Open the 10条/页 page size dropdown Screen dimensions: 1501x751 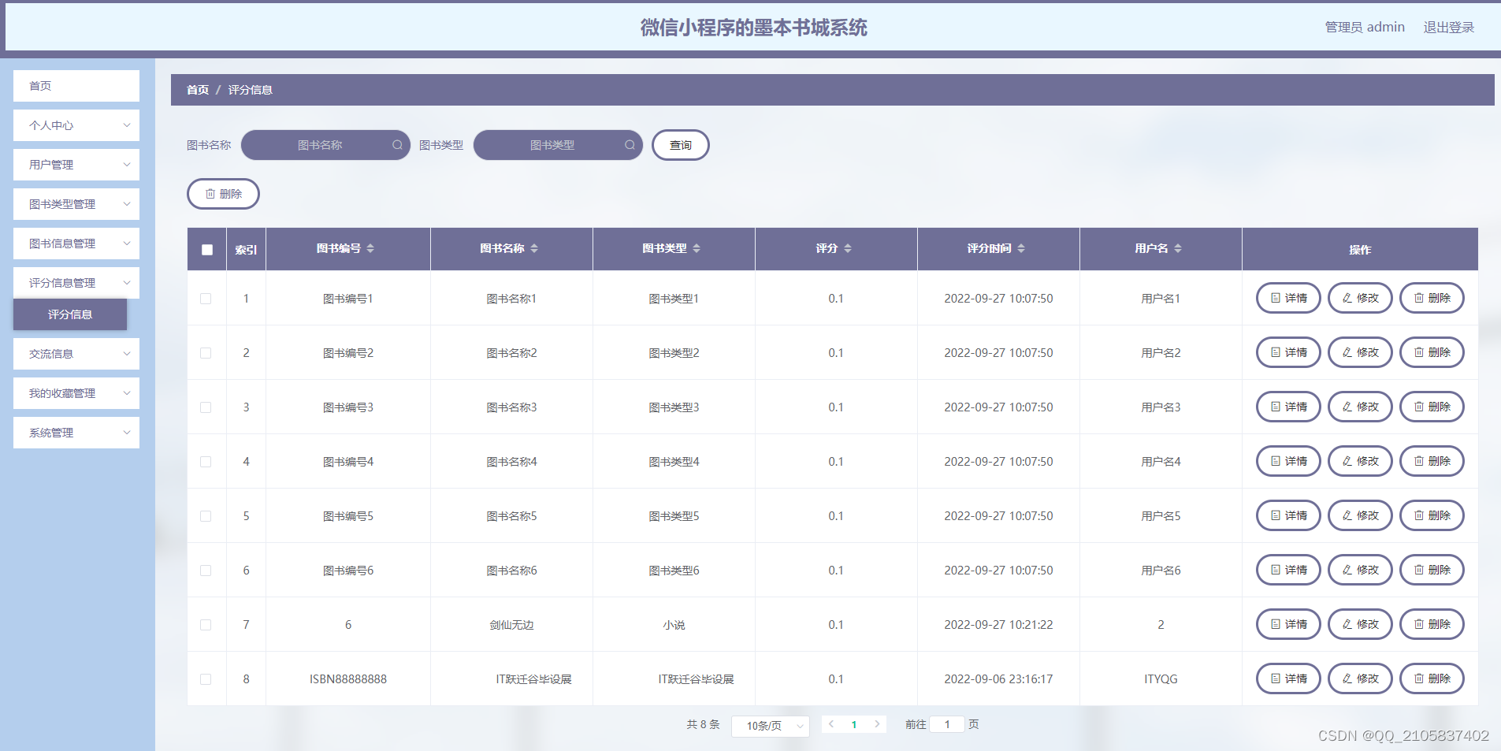click(x=771, y=726)
